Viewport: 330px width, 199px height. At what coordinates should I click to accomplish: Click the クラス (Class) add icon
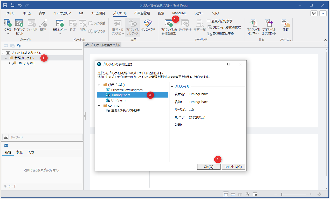(8, 23)
